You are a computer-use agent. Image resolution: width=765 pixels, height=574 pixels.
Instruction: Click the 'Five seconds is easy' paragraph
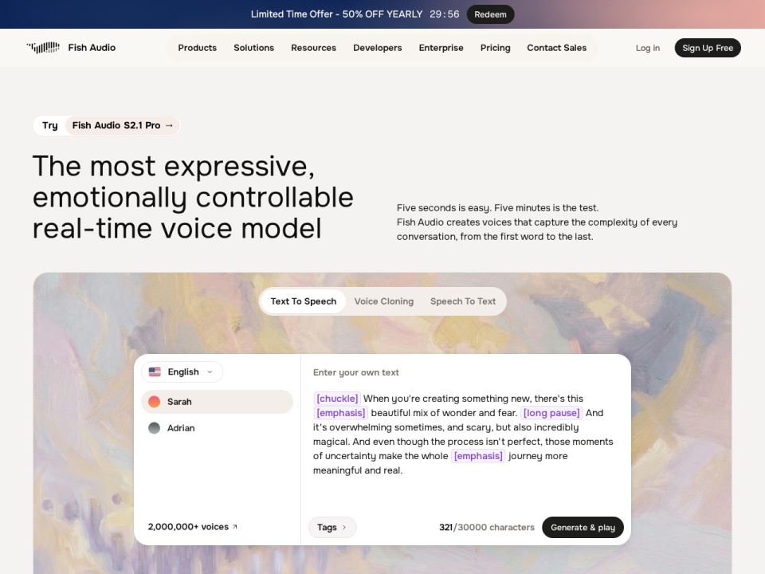[536, 222]
